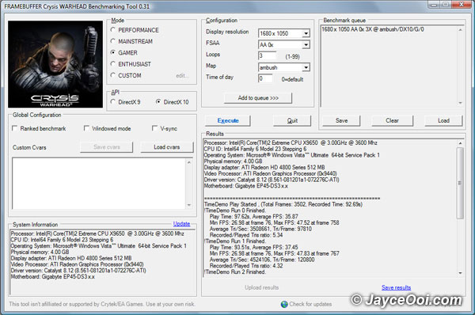Click the Results scrollbar thumb

[x=460, y=183]
